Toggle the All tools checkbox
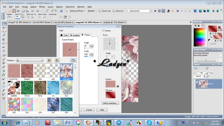This screenshot has height=126, width=224. coord(209,44)
